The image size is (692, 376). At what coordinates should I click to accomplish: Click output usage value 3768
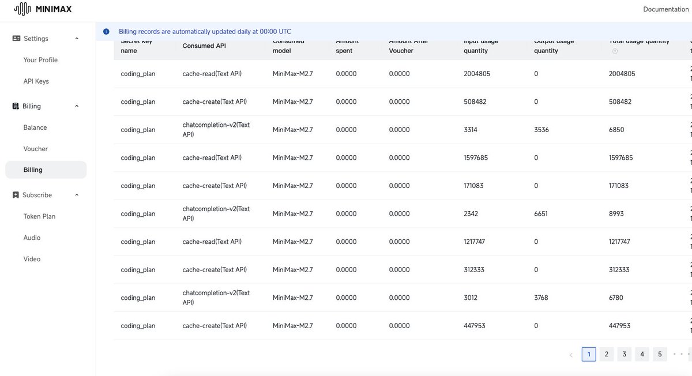[x=541, y=298]
